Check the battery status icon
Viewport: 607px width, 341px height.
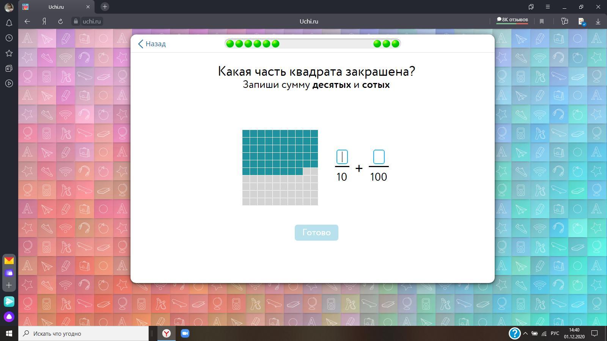click(x=534, y=333)
